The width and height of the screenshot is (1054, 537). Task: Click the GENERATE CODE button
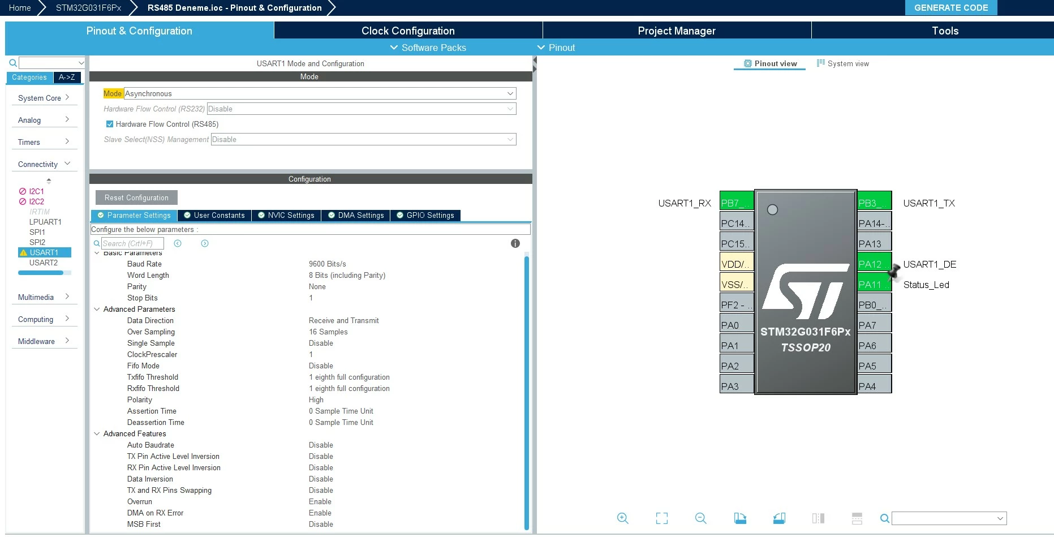(x=950, y=7)
